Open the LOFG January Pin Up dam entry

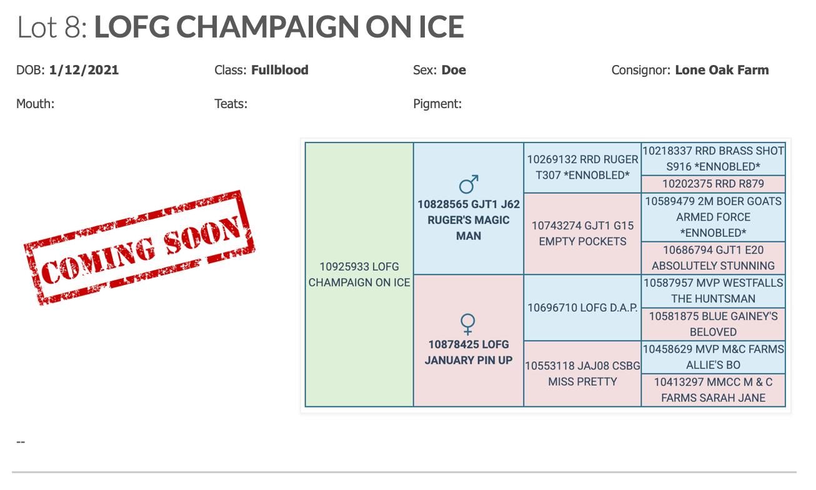tap(469, 352)
